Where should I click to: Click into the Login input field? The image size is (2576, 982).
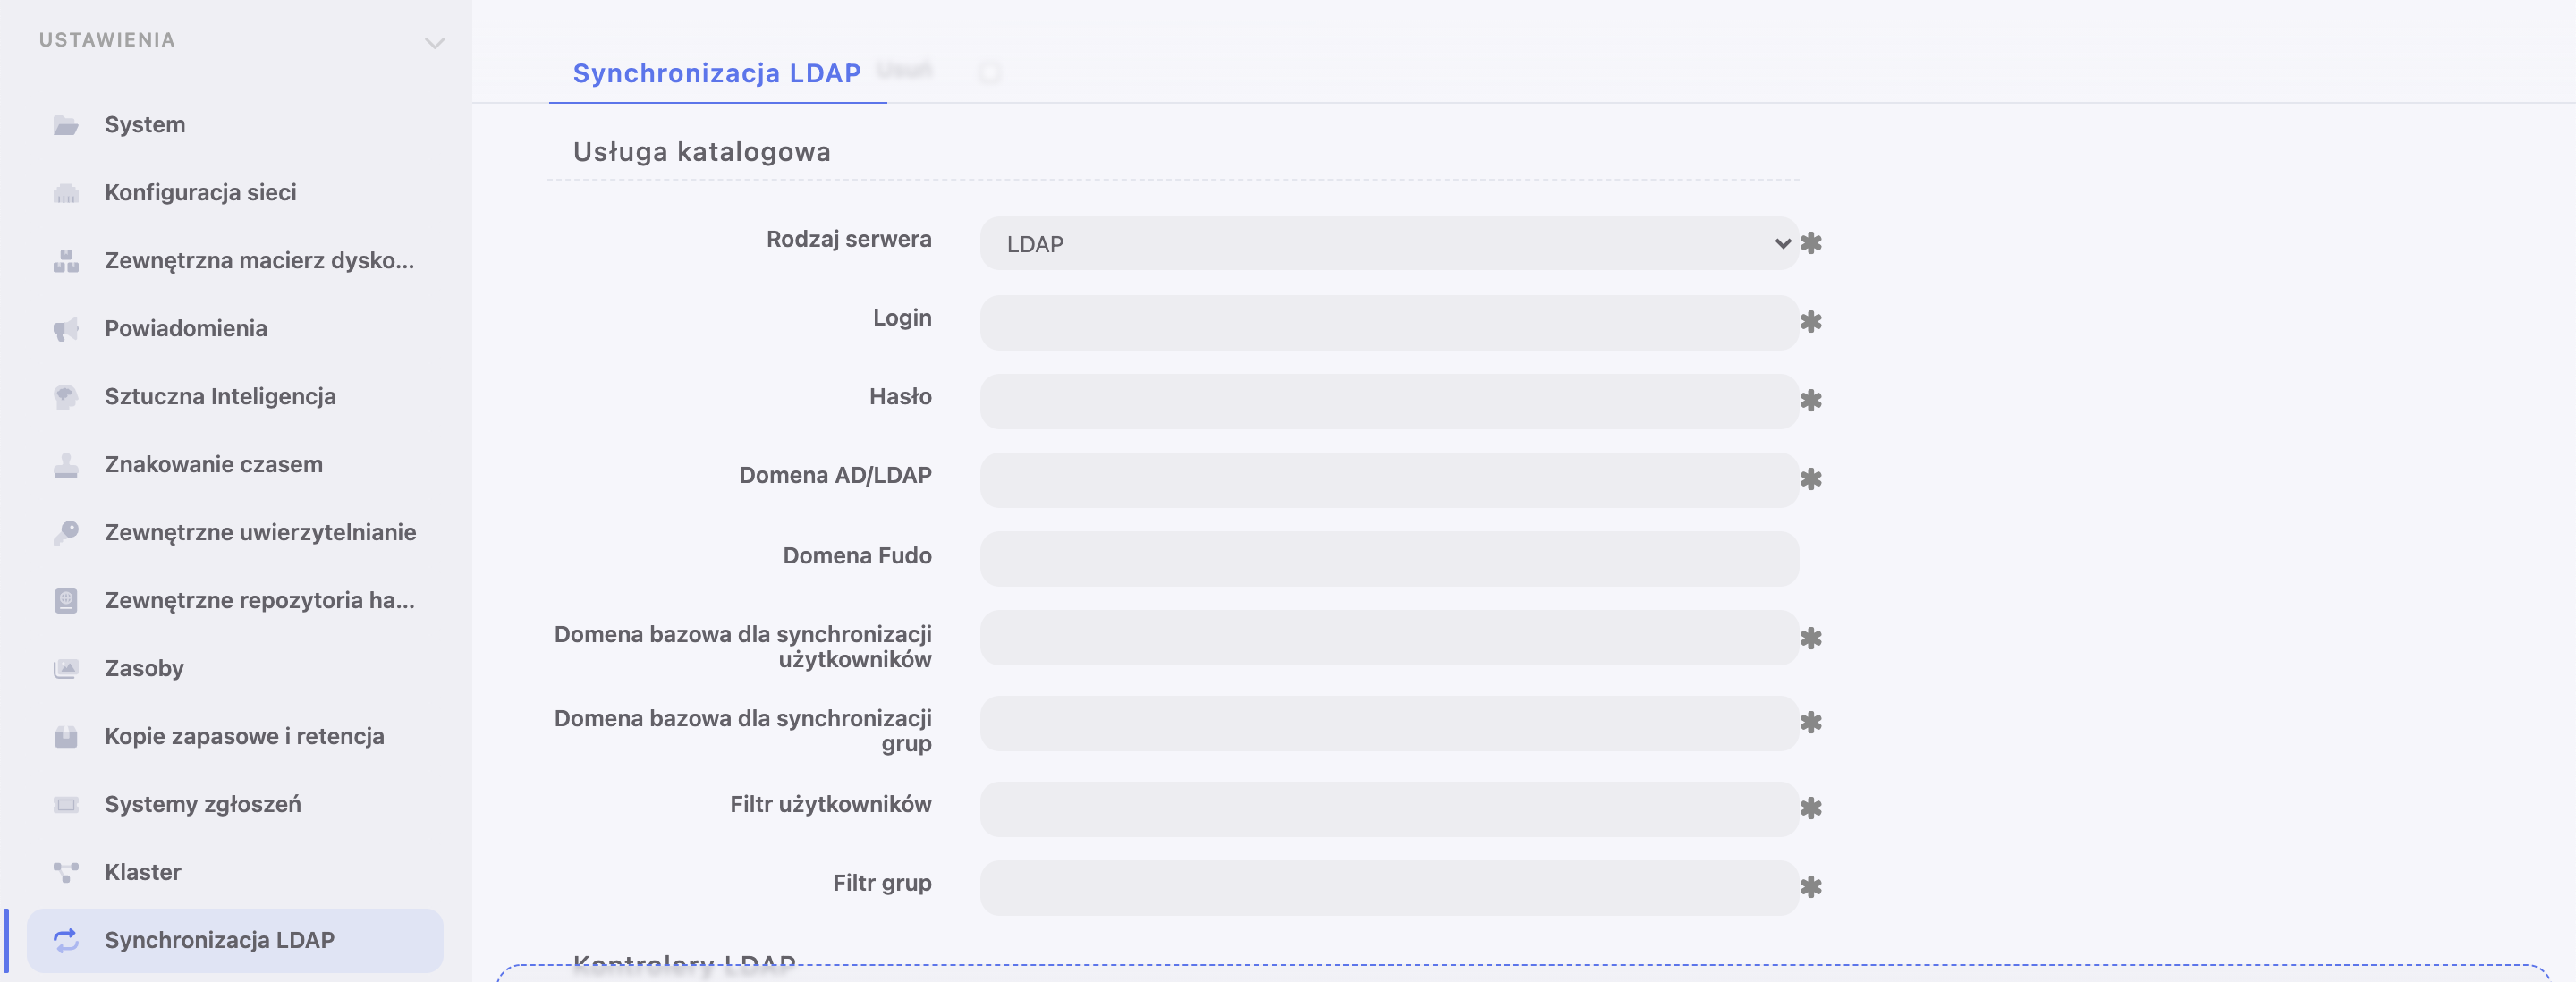pyautogui.click(x=1389, y=323)
